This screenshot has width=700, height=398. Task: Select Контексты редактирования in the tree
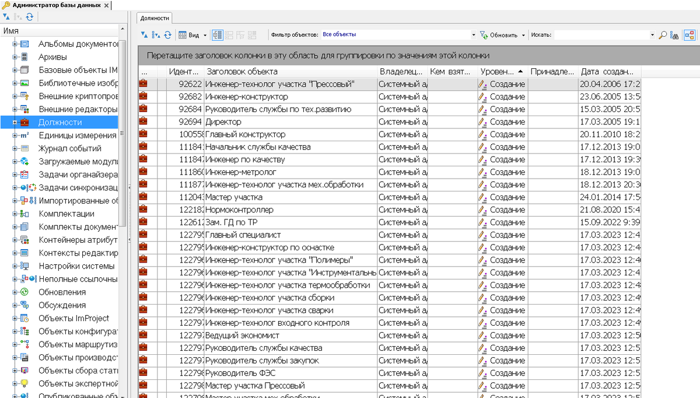78,253
